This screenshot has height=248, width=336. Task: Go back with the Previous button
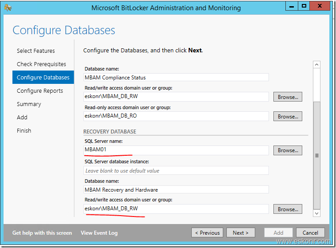(x=207, y=232)
